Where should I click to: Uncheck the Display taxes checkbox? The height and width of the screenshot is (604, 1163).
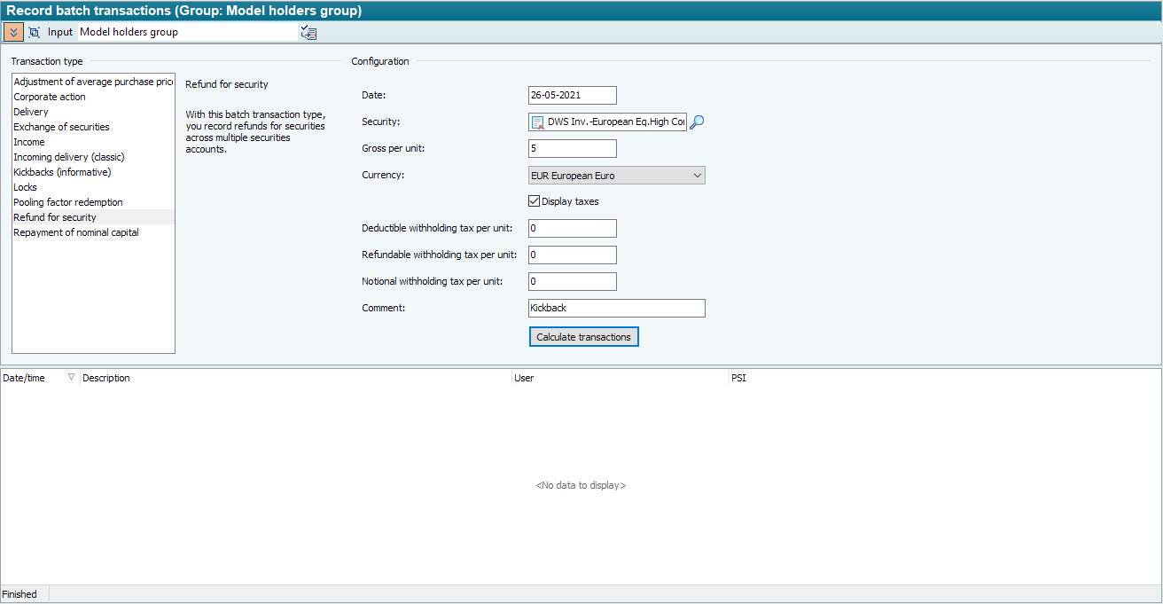[x=535, y=201]
